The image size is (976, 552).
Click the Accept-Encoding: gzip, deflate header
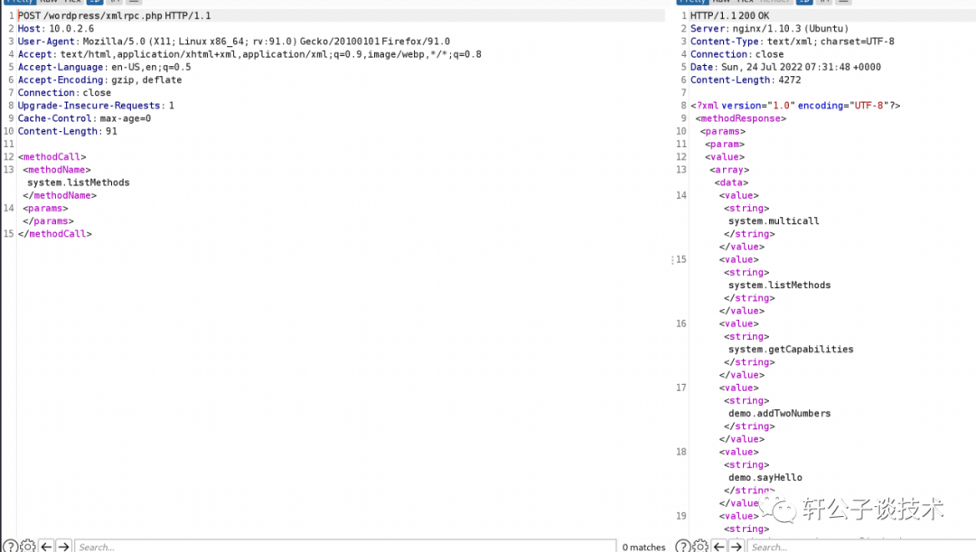click(99, 80)
